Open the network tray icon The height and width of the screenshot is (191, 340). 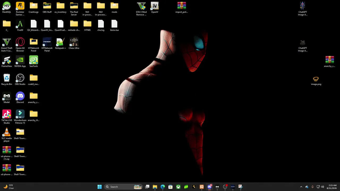tap(318, 187)
